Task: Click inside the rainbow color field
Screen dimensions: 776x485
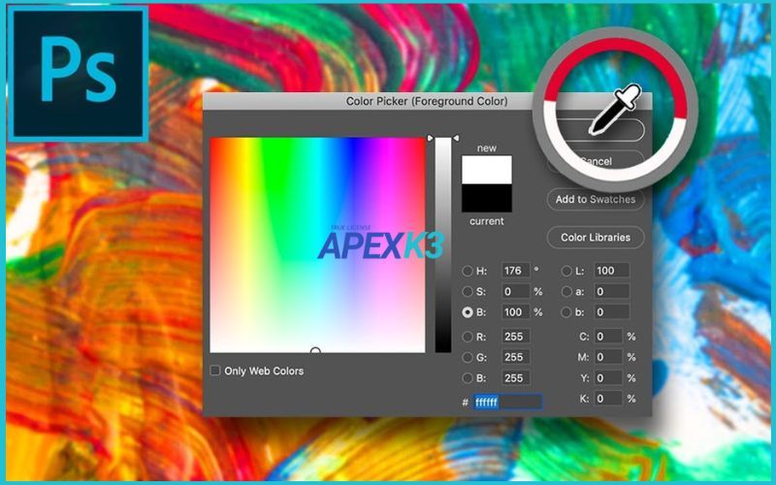Action: (x=317, y=245)
